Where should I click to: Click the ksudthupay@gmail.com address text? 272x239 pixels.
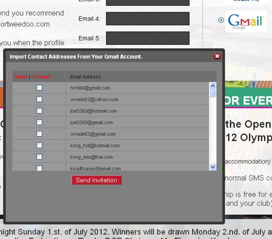pyautogui.click(x=95, y=169)
